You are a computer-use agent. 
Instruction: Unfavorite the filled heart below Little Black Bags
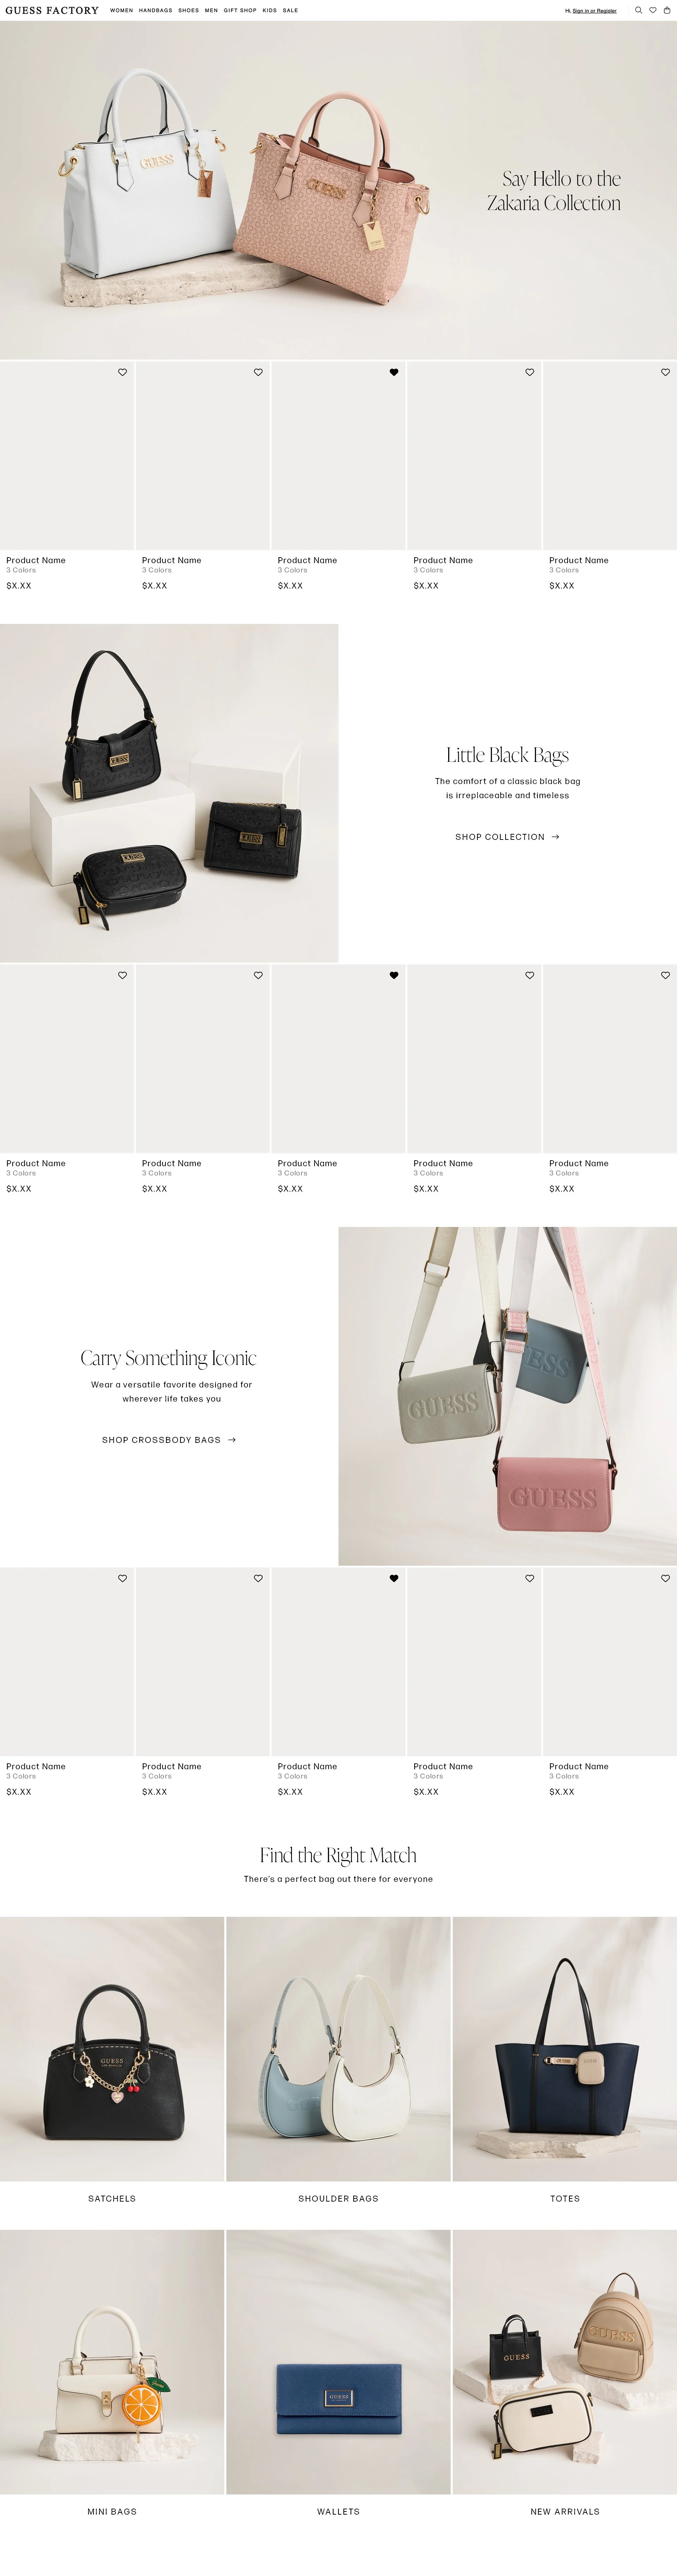394,975
